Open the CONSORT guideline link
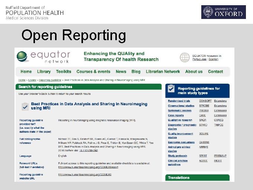This screenshot has height=190, width=253. pos(205,101)
